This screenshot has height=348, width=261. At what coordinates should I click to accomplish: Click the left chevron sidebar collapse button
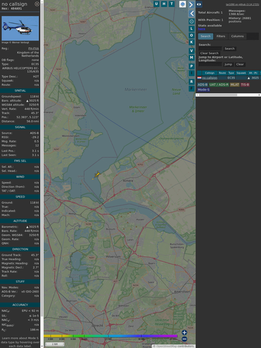[192, 13]
